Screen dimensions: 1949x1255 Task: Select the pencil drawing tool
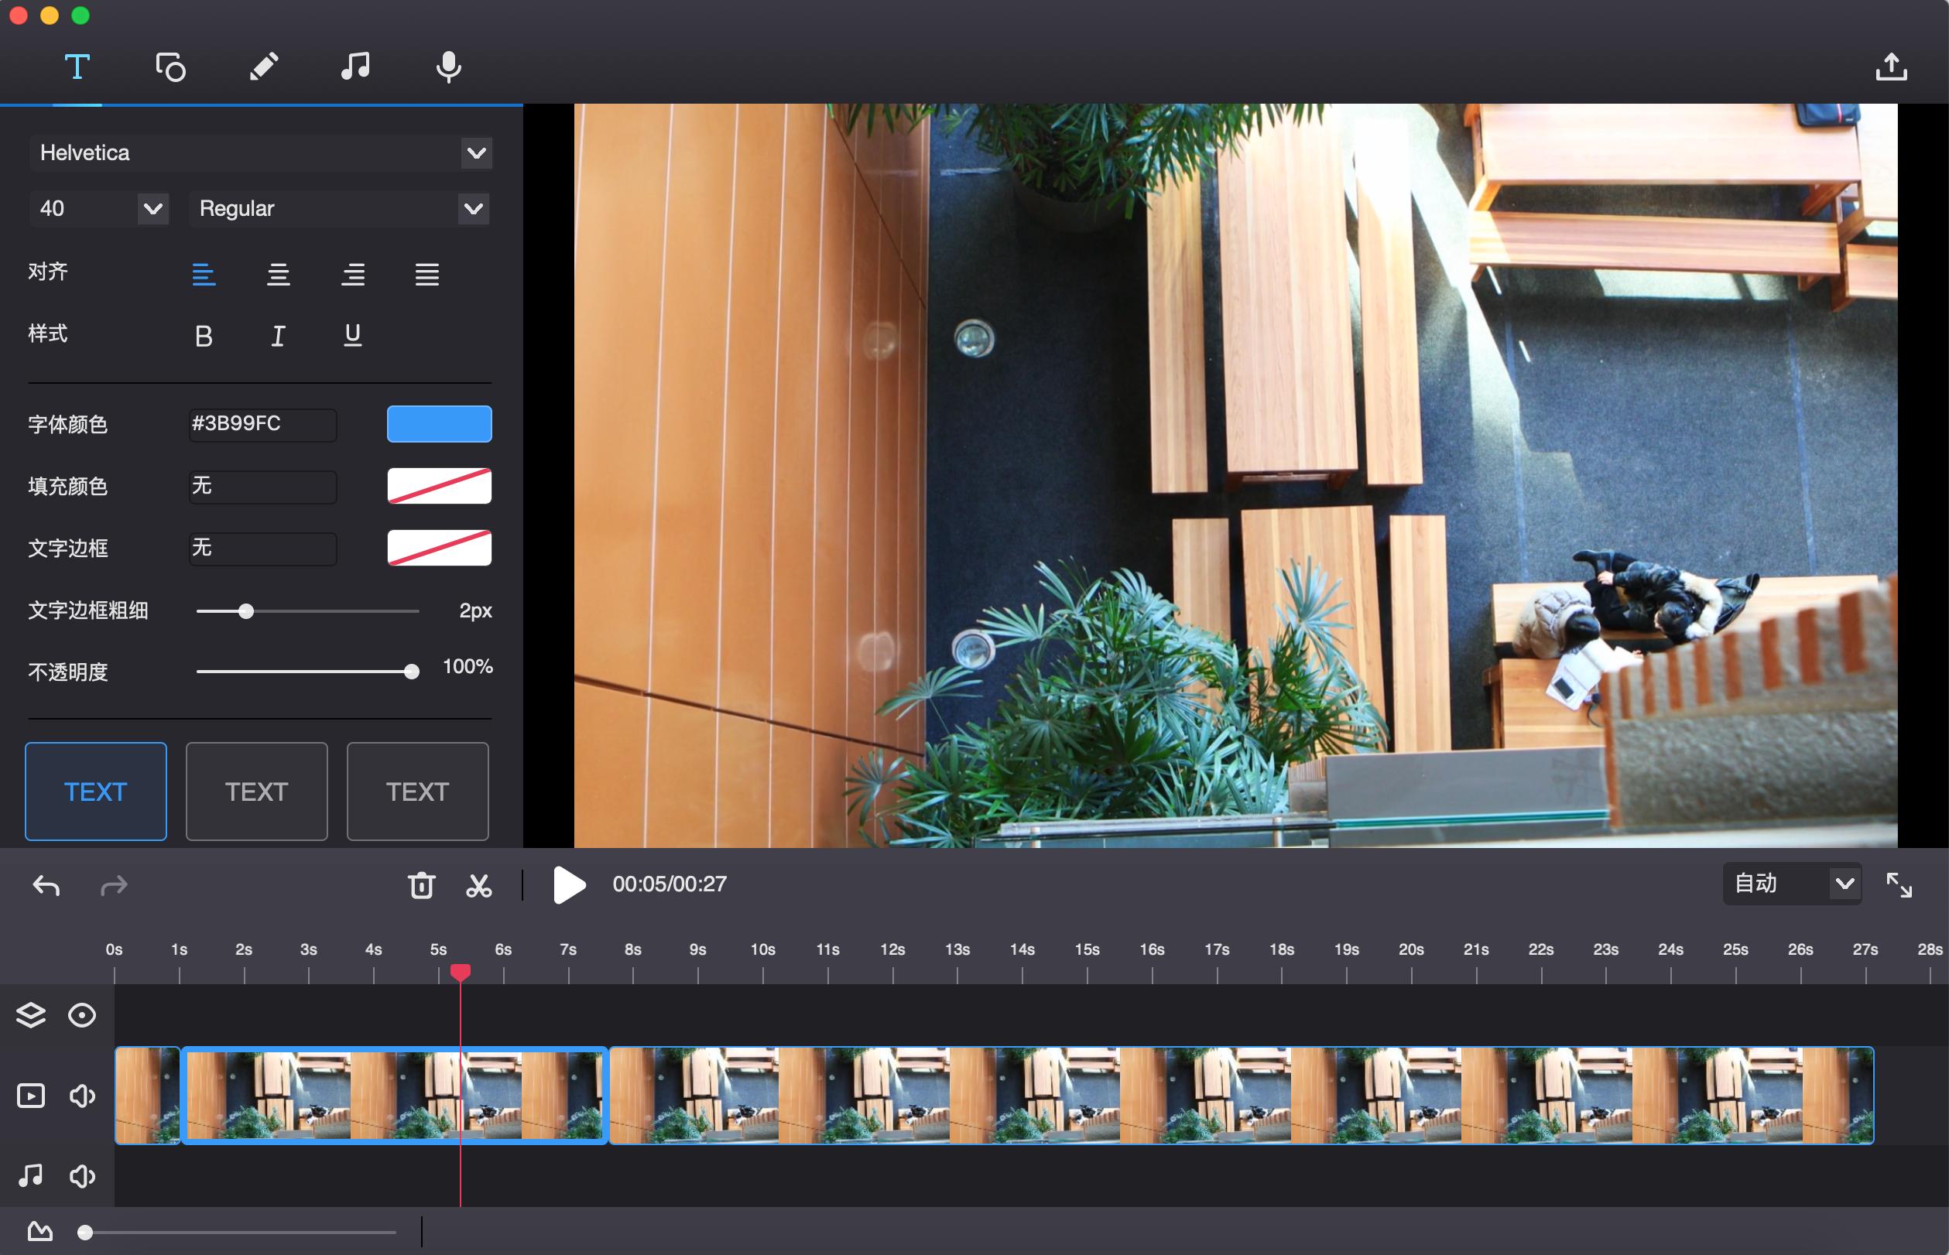[x=263, y=67]
